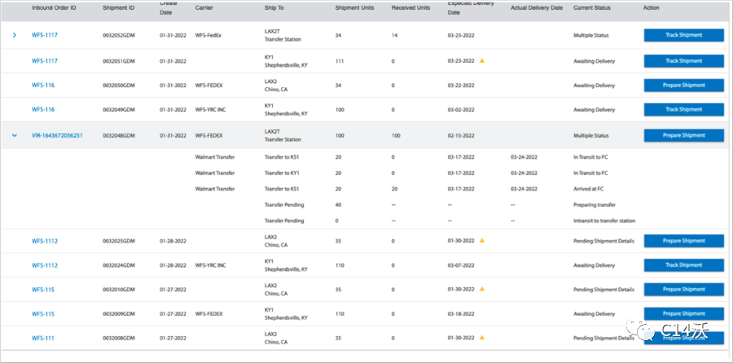Image resolution: width=733 pixels, height=363 pixels.
Task: Click warning triangle on shipment 0032025GDM row
Action: point(482,241)
